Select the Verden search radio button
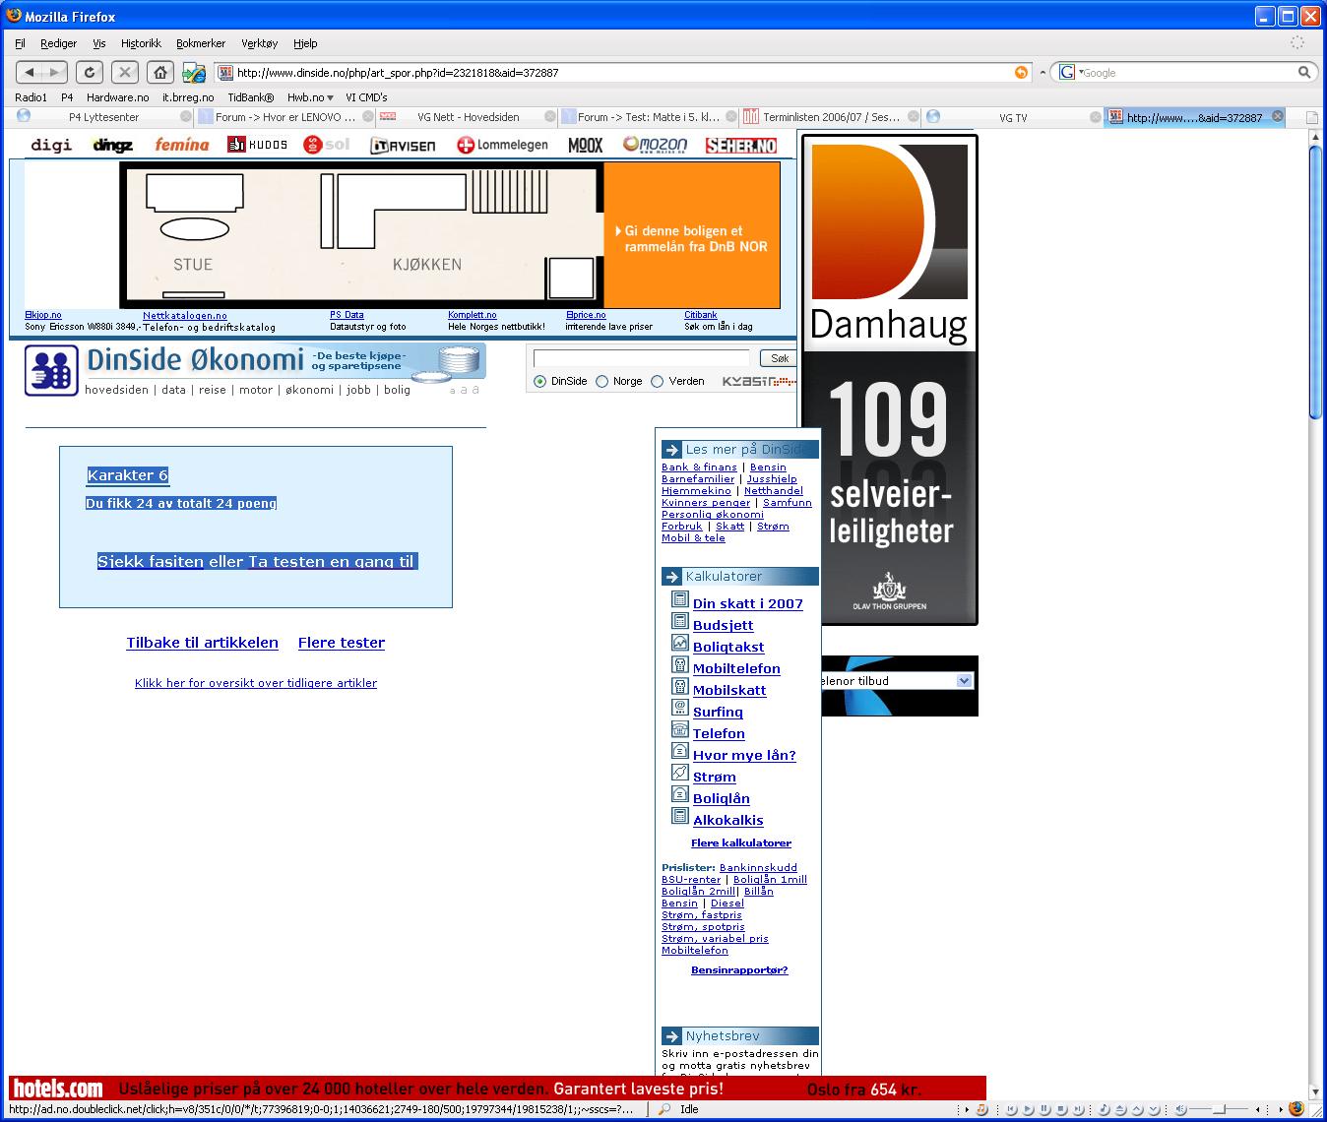This screenshot has width=1327, height=1122. [657, 382]
